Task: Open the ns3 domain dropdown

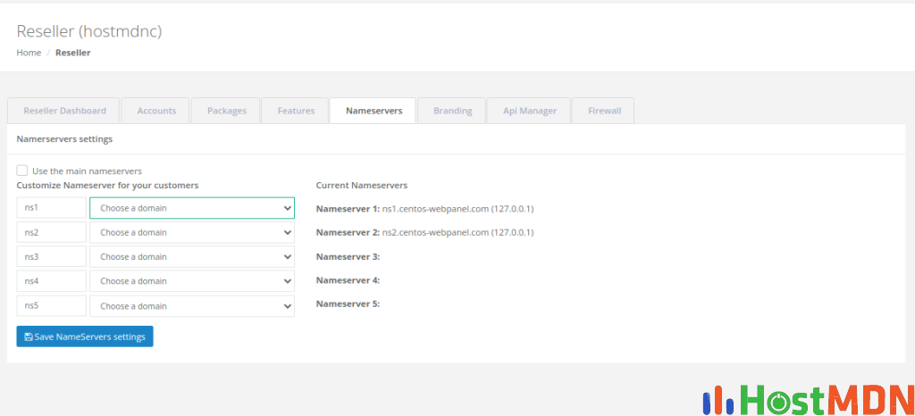Action: pos(191,257)
